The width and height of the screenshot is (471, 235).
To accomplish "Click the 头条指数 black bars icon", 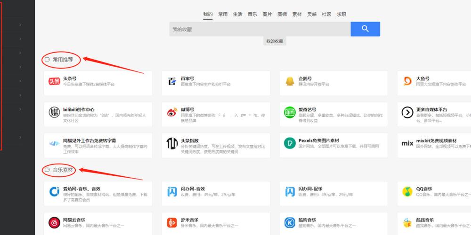I will 172,143.
